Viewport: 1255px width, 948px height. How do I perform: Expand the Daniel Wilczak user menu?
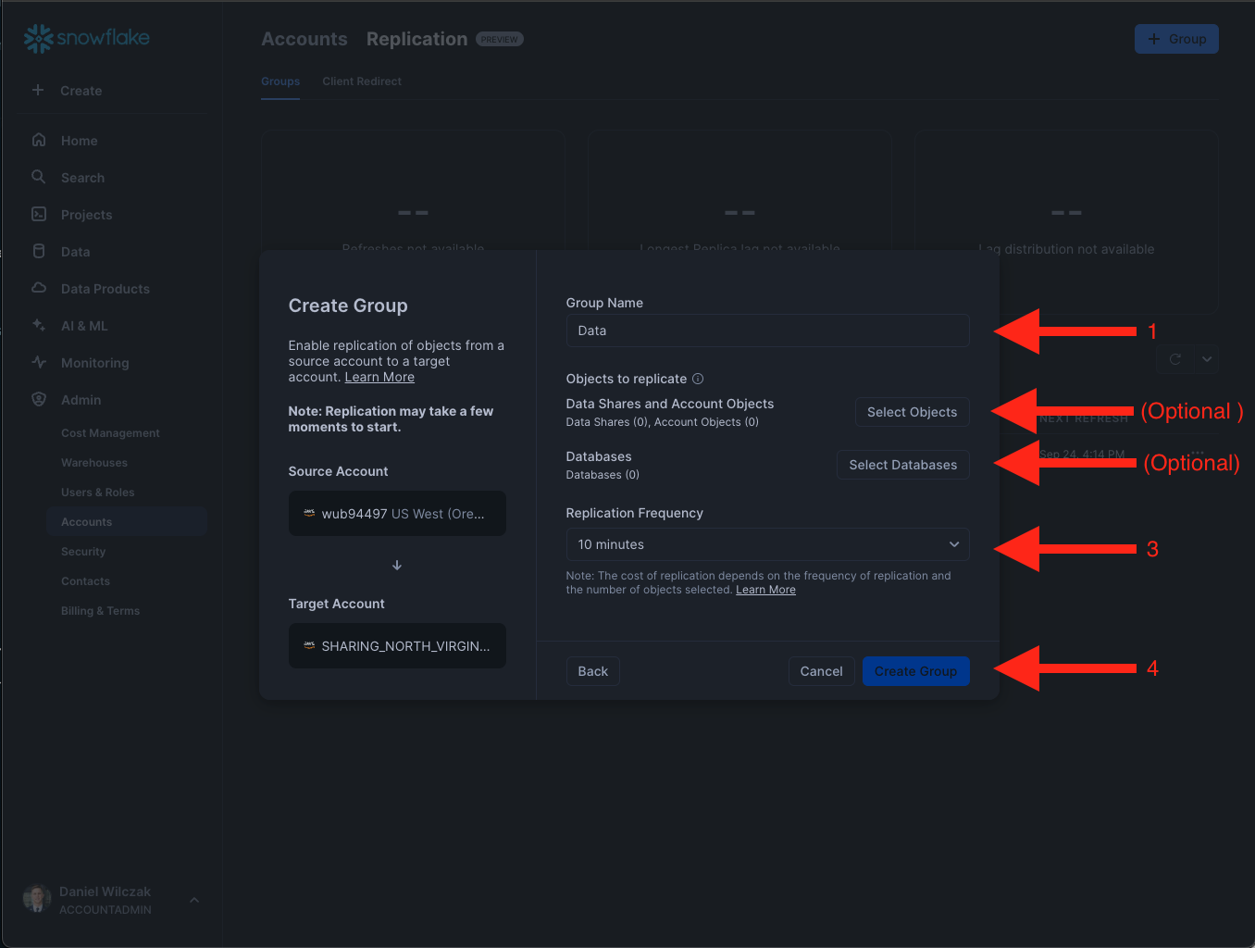[194, 900]
